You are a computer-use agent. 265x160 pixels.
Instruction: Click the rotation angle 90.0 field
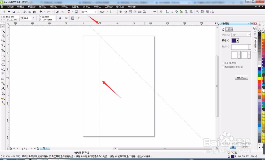(x=27, y=18)
